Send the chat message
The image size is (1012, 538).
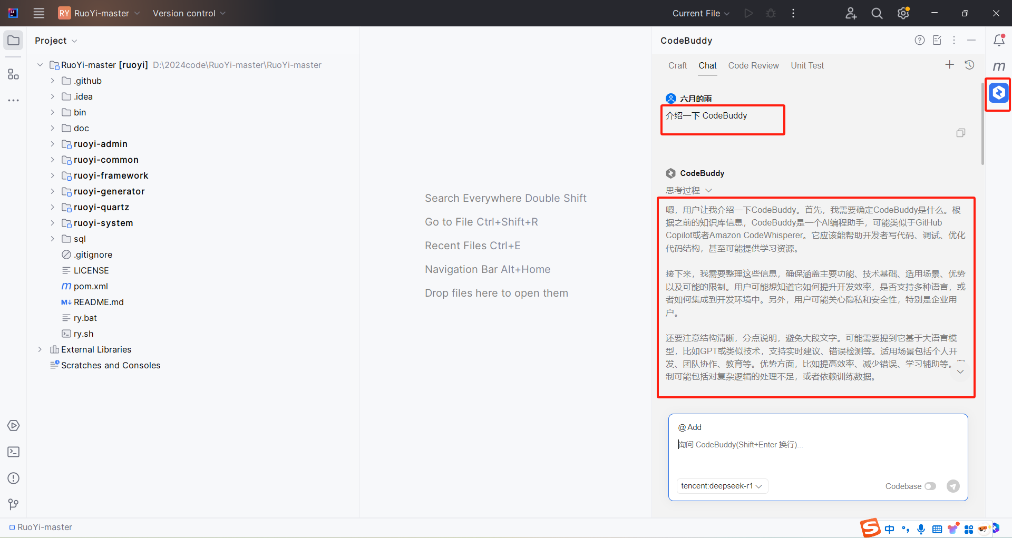(953, 486)
